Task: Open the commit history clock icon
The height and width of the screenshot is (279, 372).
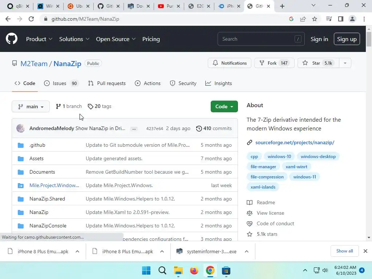Action: pyautogui.click(x=199, y=128)
